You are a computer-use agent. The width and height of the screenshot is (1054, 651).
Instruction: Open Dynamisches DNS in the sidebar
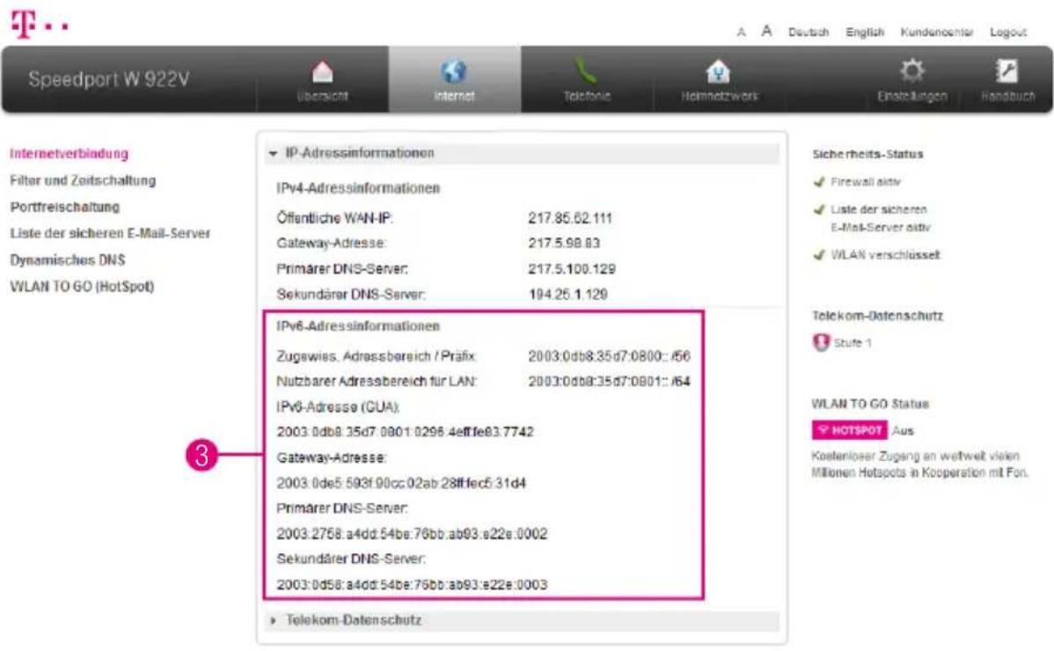(x=67, y=260)
